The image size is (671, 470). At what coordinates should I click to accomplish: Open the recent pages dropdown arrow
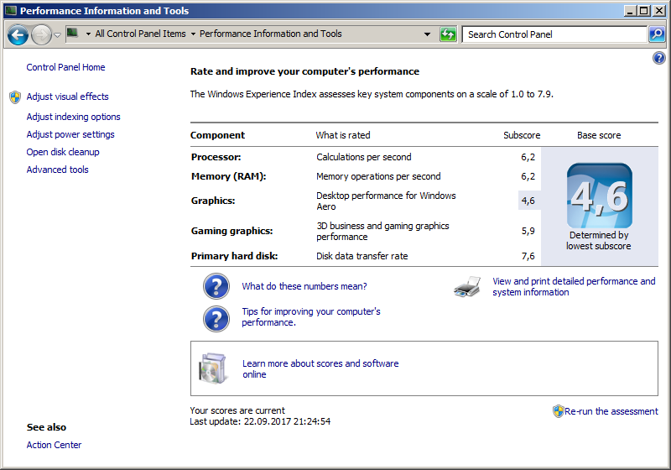tap(57, 34)
